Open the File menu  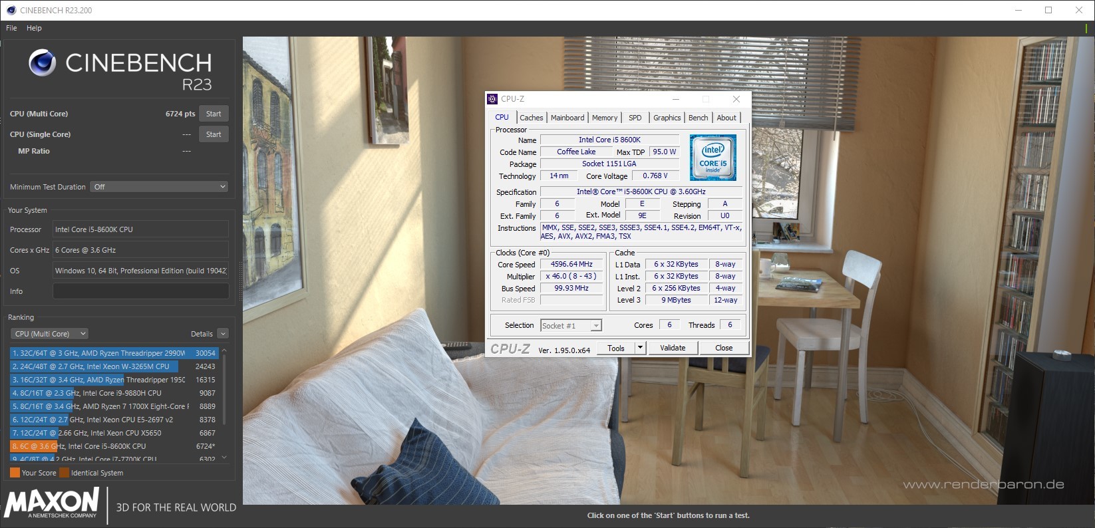[11, 28]
